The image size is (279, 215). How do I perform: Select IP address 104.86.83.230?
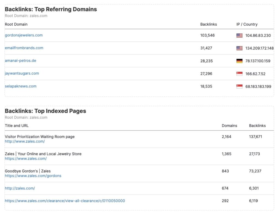coord(258,36)
